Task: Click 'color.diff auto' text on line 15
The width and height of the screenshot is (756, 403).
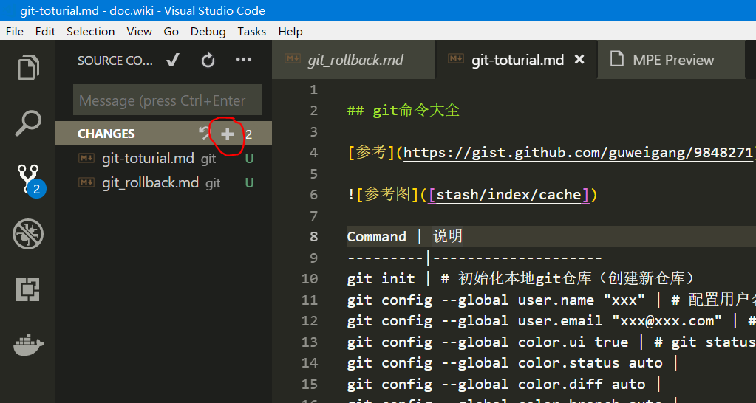Action: pos(582,384)
